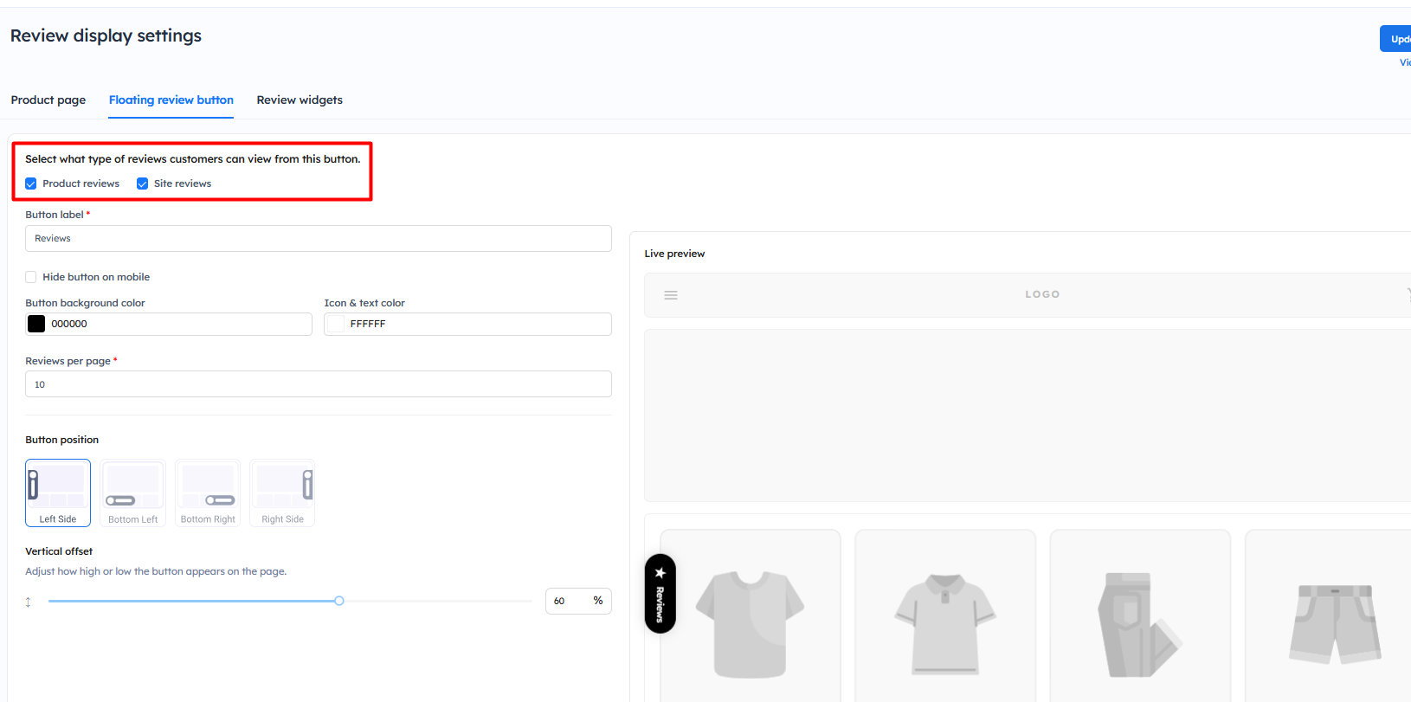Select the Bottom Left button position
This screenshot has height=702, width=1411.
pos(132,493)
